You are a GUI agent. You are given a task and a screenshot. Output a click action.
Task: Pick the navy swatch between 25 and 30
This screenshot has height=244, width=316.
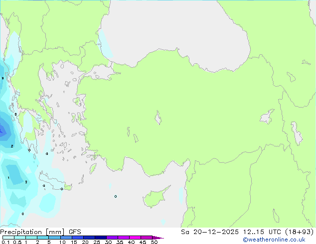click(x=100, y=238)
